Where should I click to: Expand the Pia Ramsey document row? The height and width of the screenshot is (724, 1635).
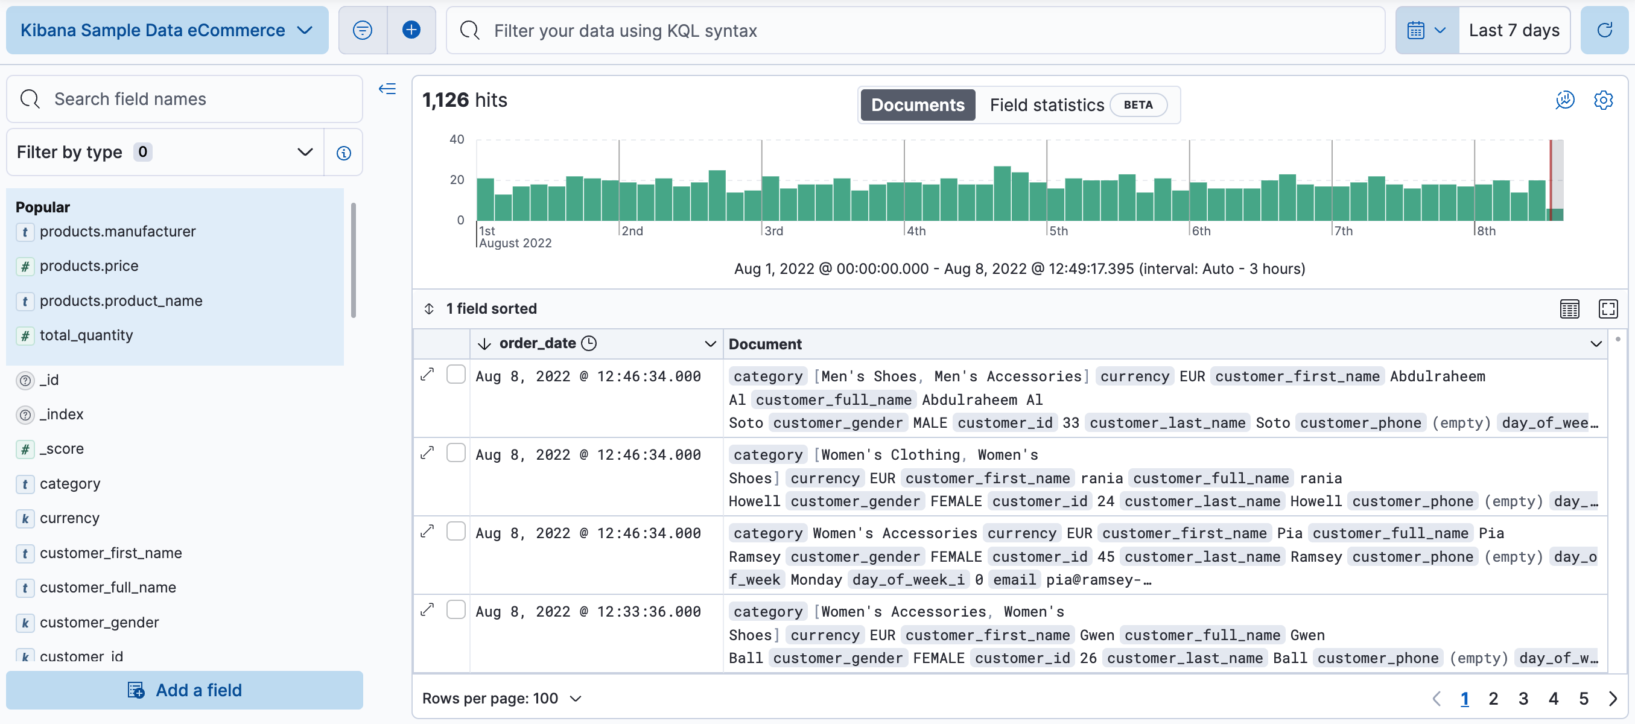pos(427,532)
